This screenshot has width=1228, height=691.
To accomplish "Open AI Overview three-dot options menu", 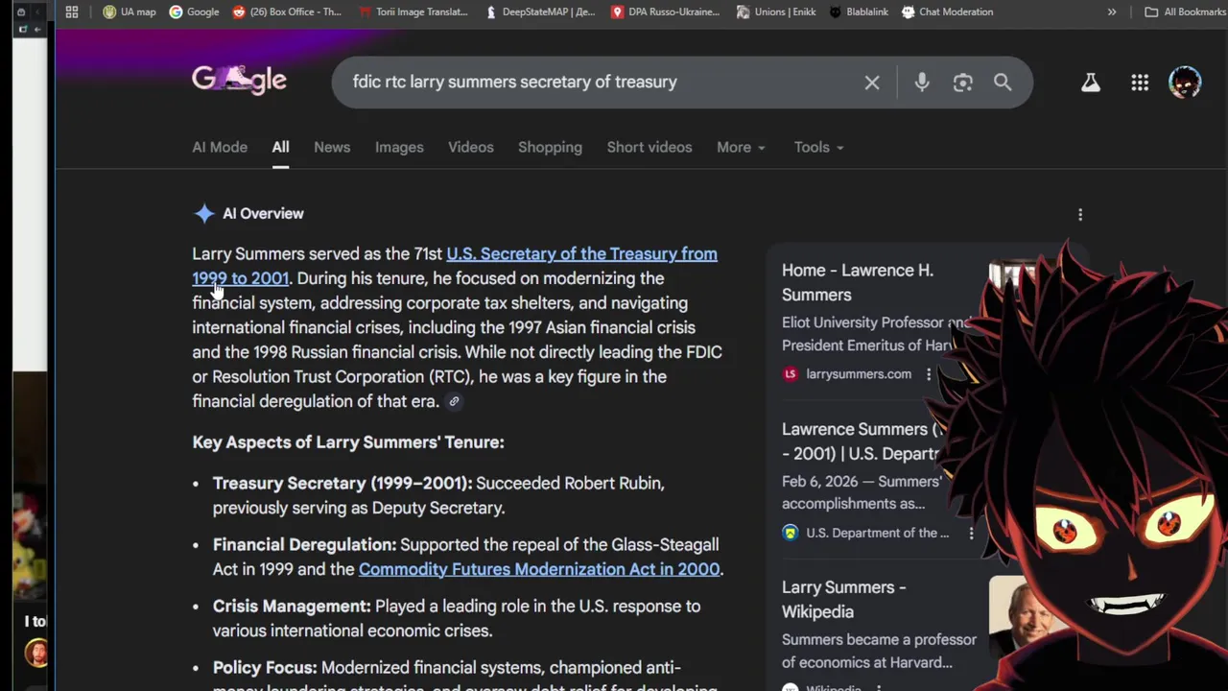I will coord(1080,214).
